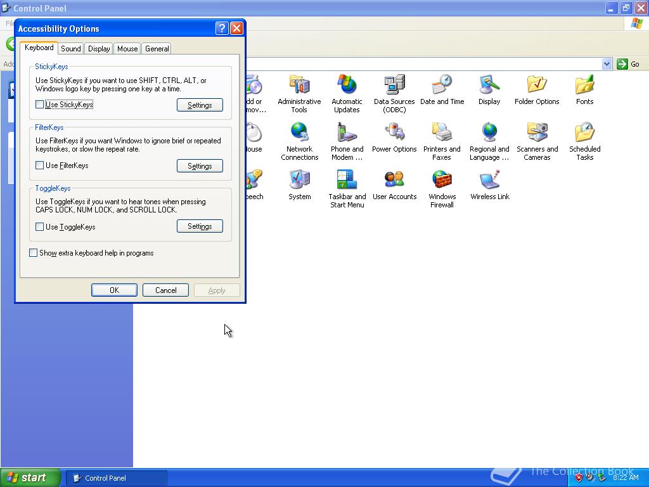The width and height of the screenshot is (649, 487).
Task: Open StickyKeys Settings button
Action: [200, 105]
